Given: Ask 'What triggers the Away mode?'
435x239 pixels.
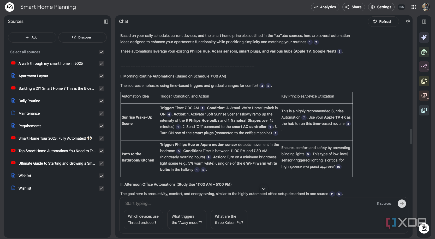Looking at the screenshot, I should [x=187, y=219].
